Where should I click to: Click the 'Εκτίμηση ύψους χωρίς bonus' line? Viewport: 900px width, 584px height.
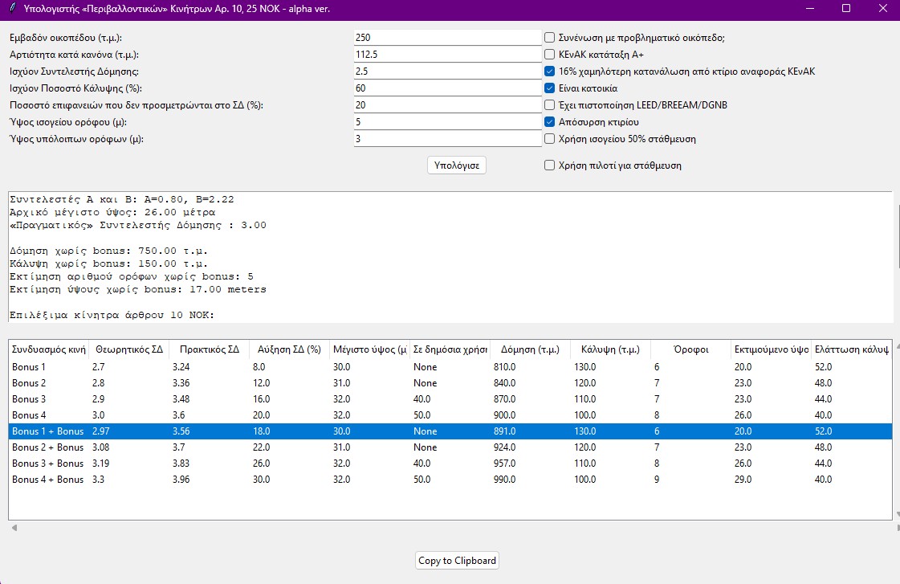point(138,289)
